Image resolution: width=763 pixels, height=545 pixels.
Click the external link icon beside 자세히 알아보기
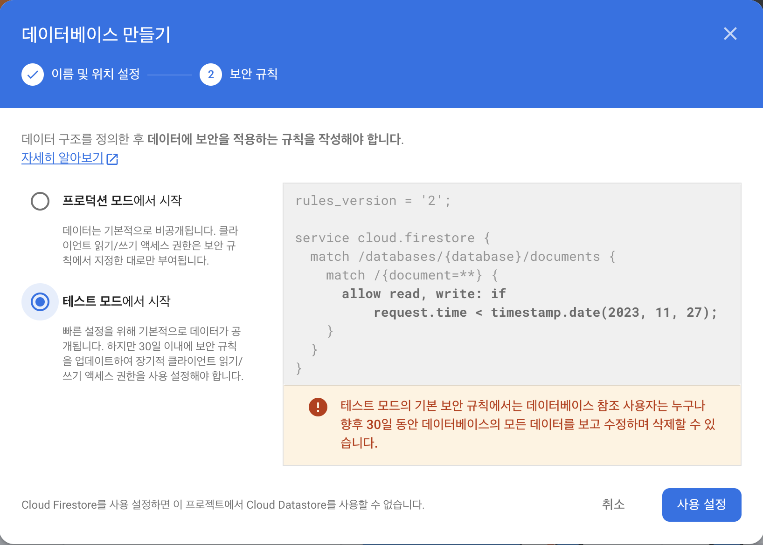tap(112, 159)
